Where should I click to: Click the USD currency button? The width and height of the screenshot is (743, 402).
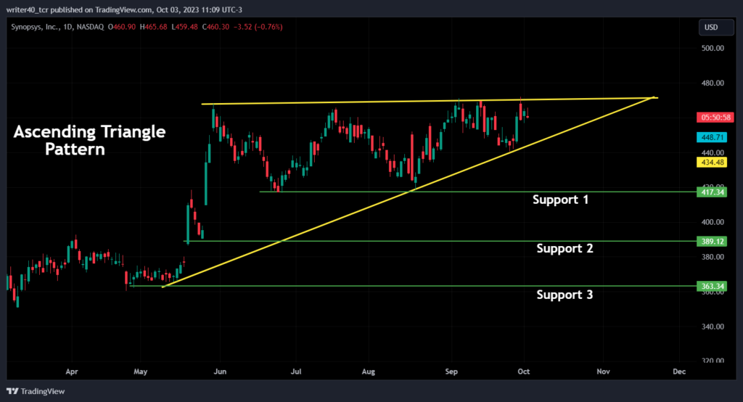pyautogui.click(x=716, y=28)
